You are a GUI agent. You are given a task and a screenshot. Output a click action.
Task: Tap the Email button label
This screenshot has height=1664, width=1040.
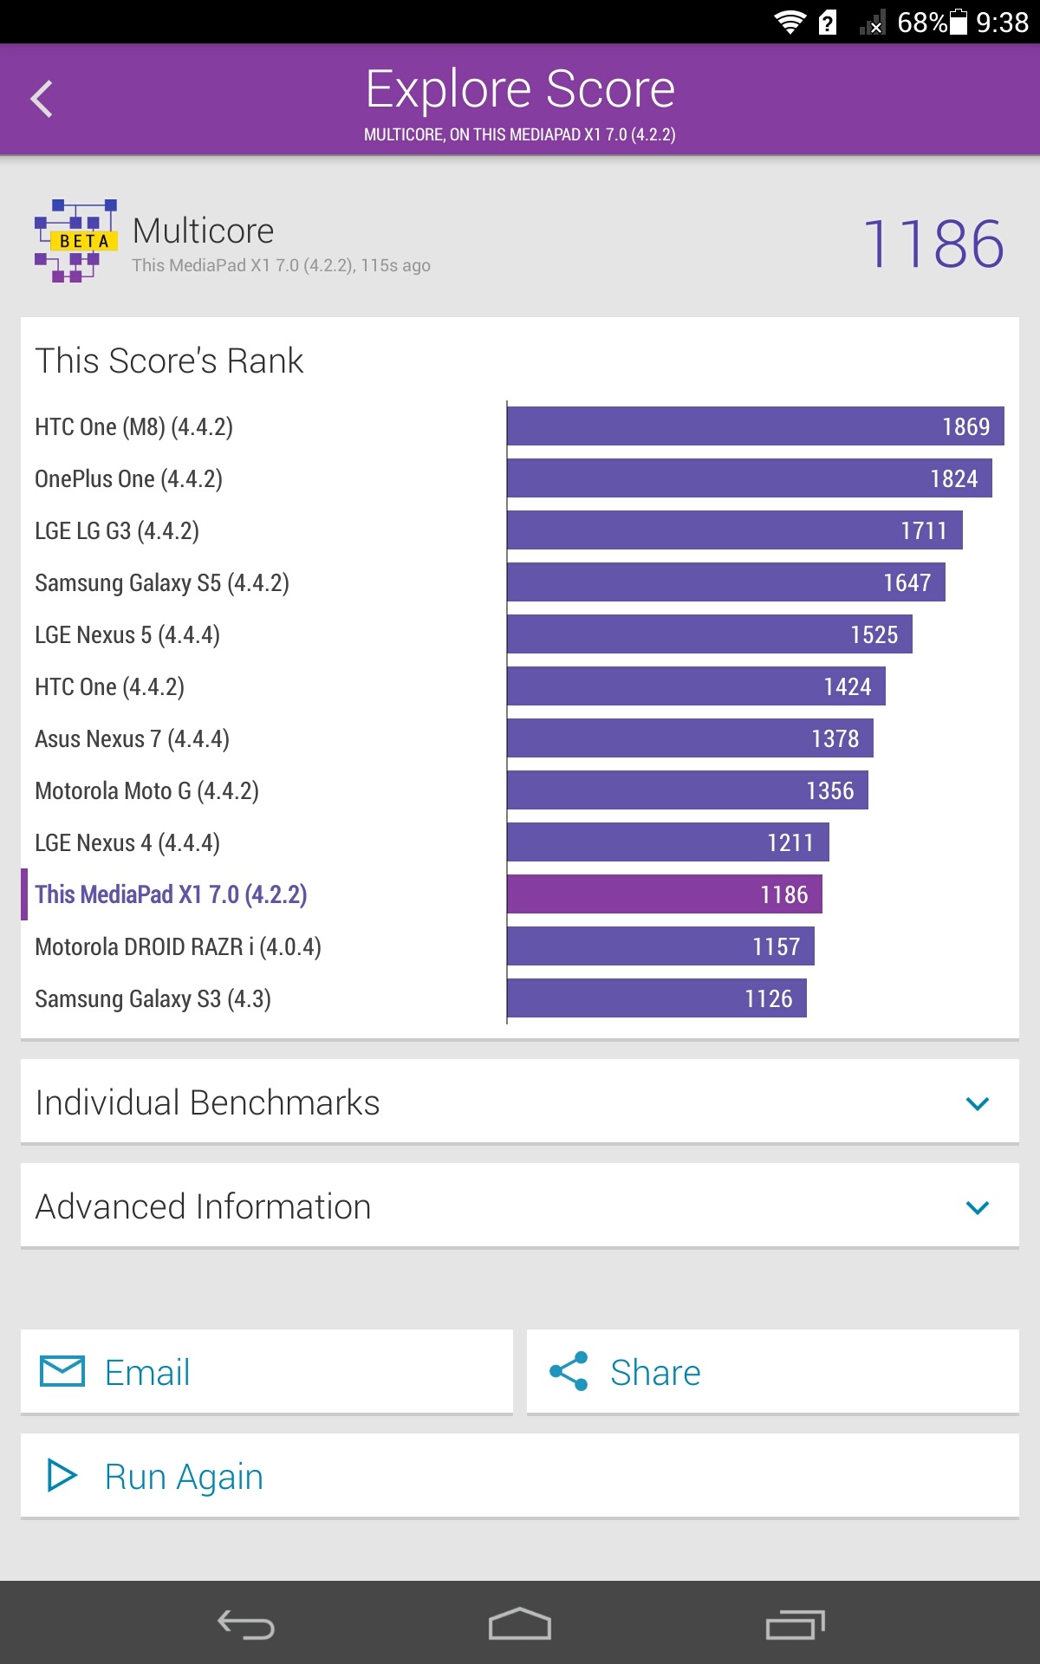147,1373
